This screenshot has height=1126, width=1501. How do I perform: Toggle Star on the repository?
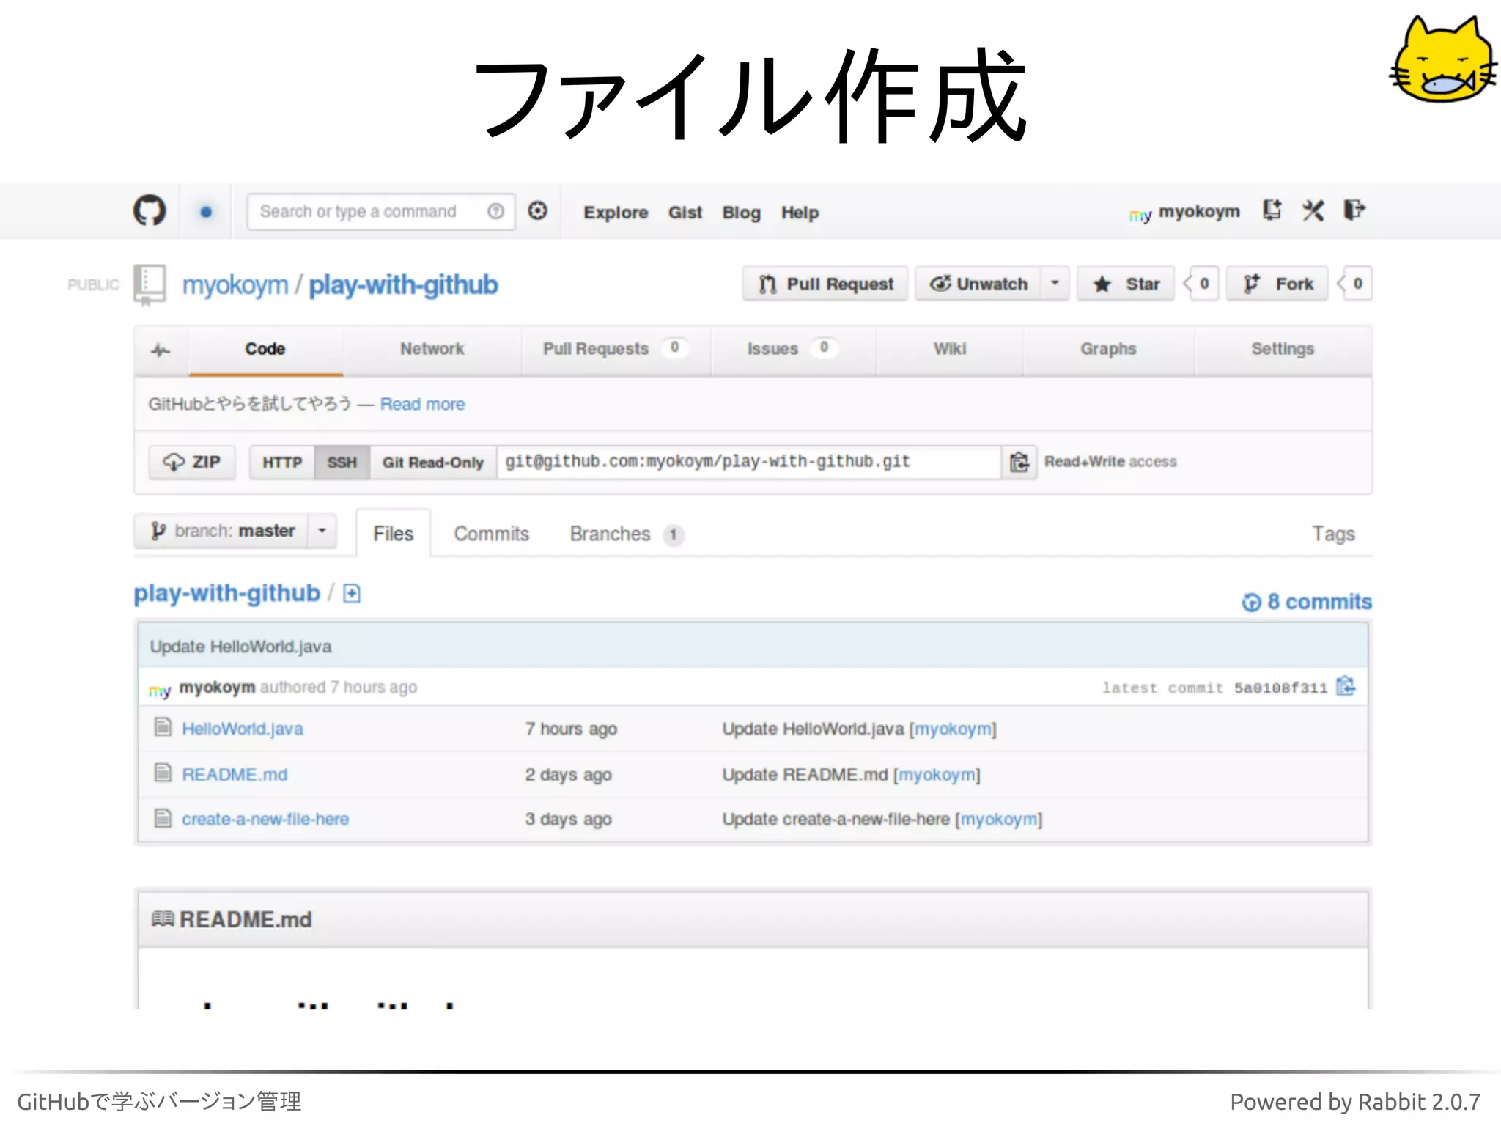[x=1126, y=284]
